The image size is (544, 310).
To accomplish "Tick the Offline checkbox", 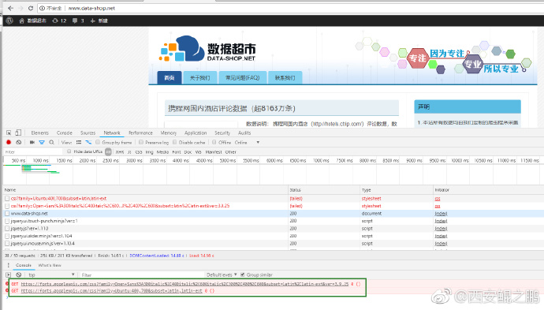I will (x=214, y=142).
